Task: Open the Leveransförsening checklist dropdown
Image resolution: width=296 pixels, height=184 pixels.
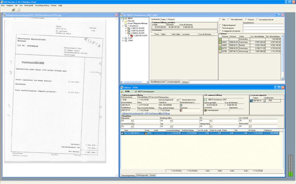Action: [x=132, y=126]
